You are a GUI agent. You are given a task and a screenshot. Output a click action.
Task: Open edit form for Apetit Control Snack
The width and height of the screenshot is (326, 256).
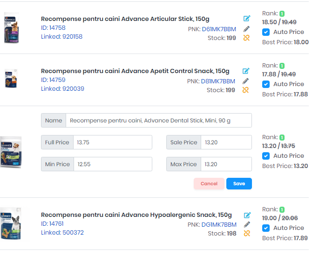point(246,71)
